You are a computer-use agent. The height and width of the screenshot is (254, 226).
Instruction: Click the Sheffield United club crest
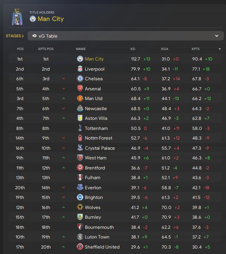tap(80, 247)
